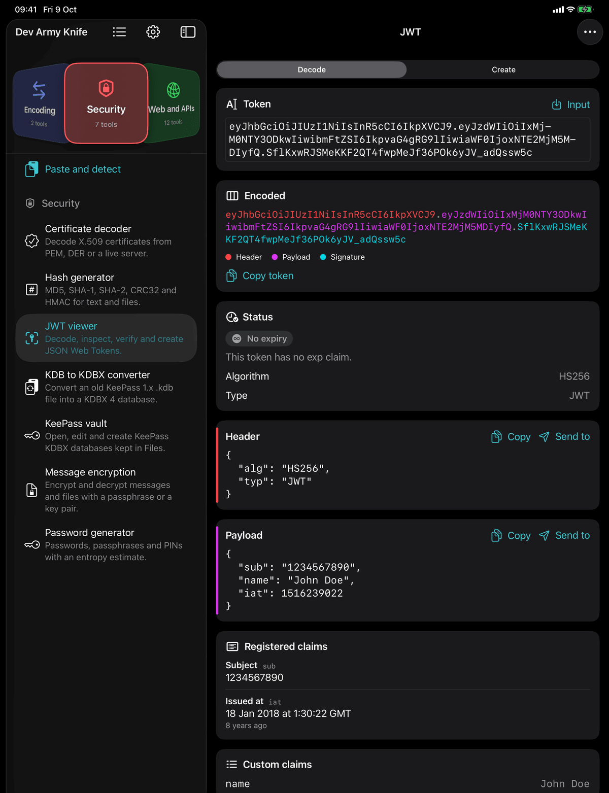Switch to the Create tab
This screenshot has width=609, height=793.
click(x=503, y=70)
